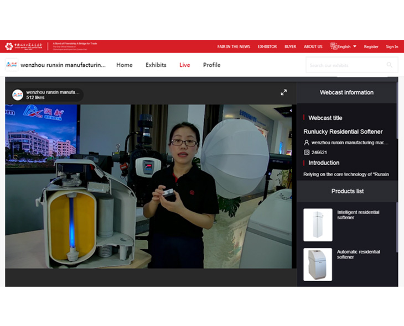Open Intelligent residential softener thumbnail

(x=318, y=224)
